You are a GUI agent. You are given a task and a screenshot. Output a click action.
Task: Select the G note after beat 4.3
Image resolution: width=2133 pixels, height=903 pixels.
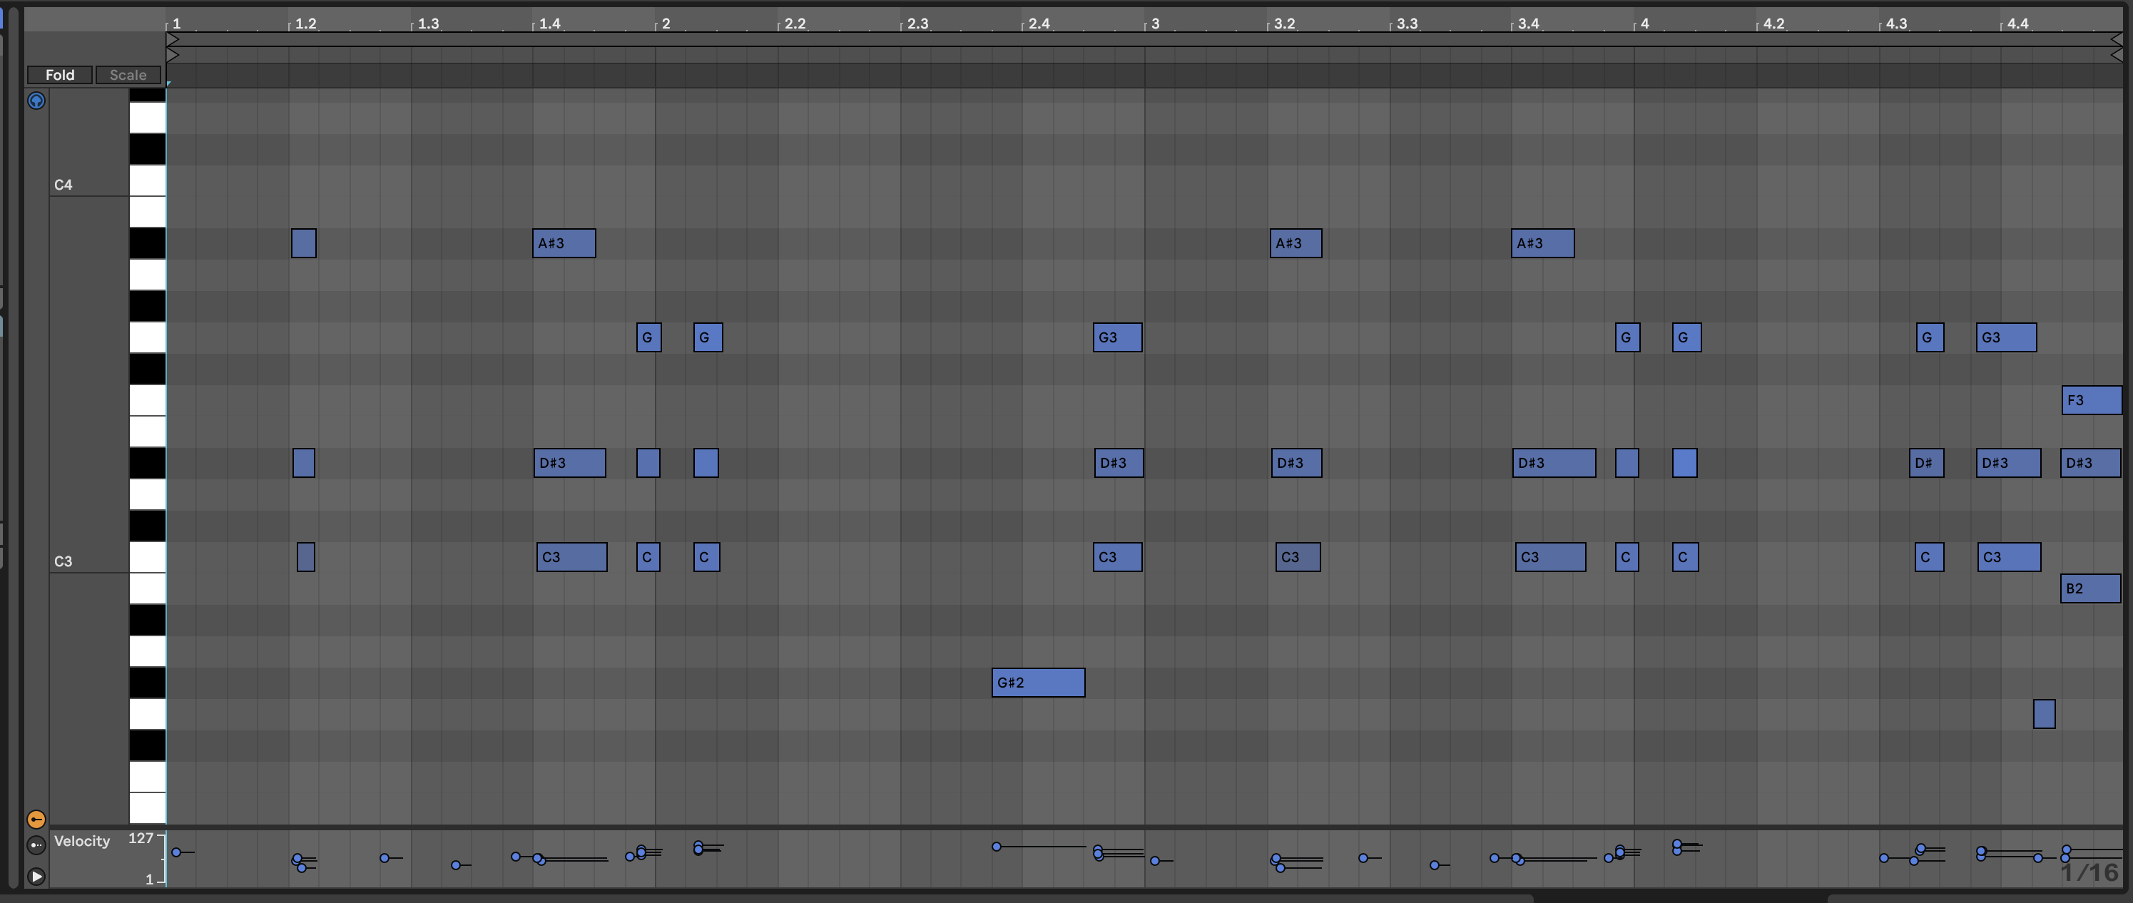point(1930,337)
